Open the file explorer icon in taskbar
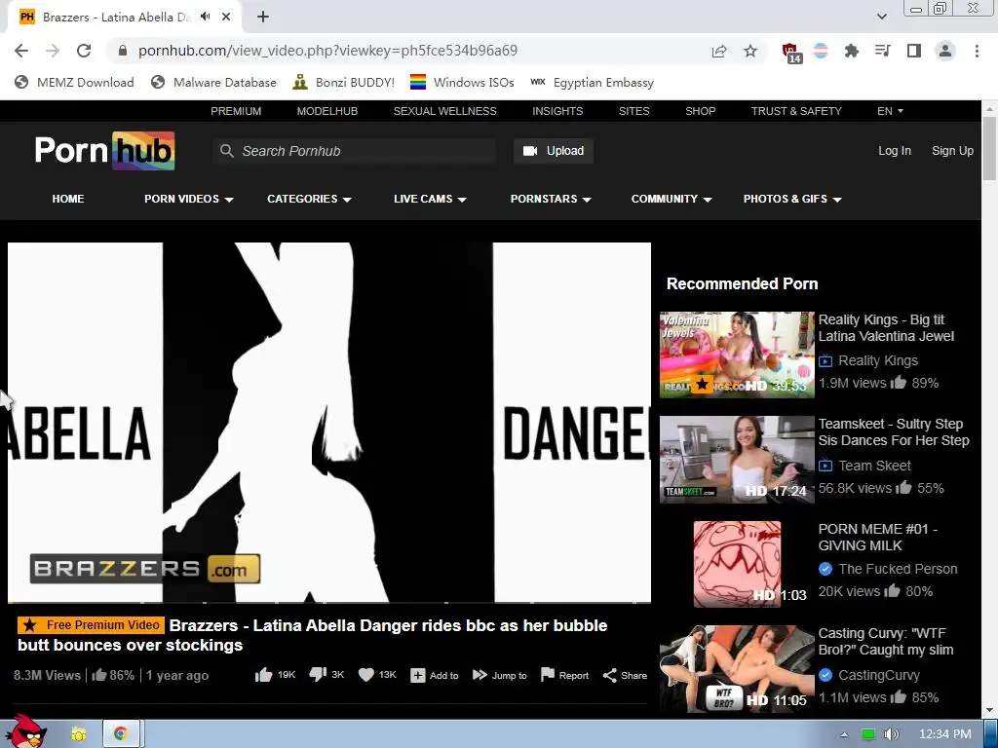The image size is (998, 748). point(79,734)
